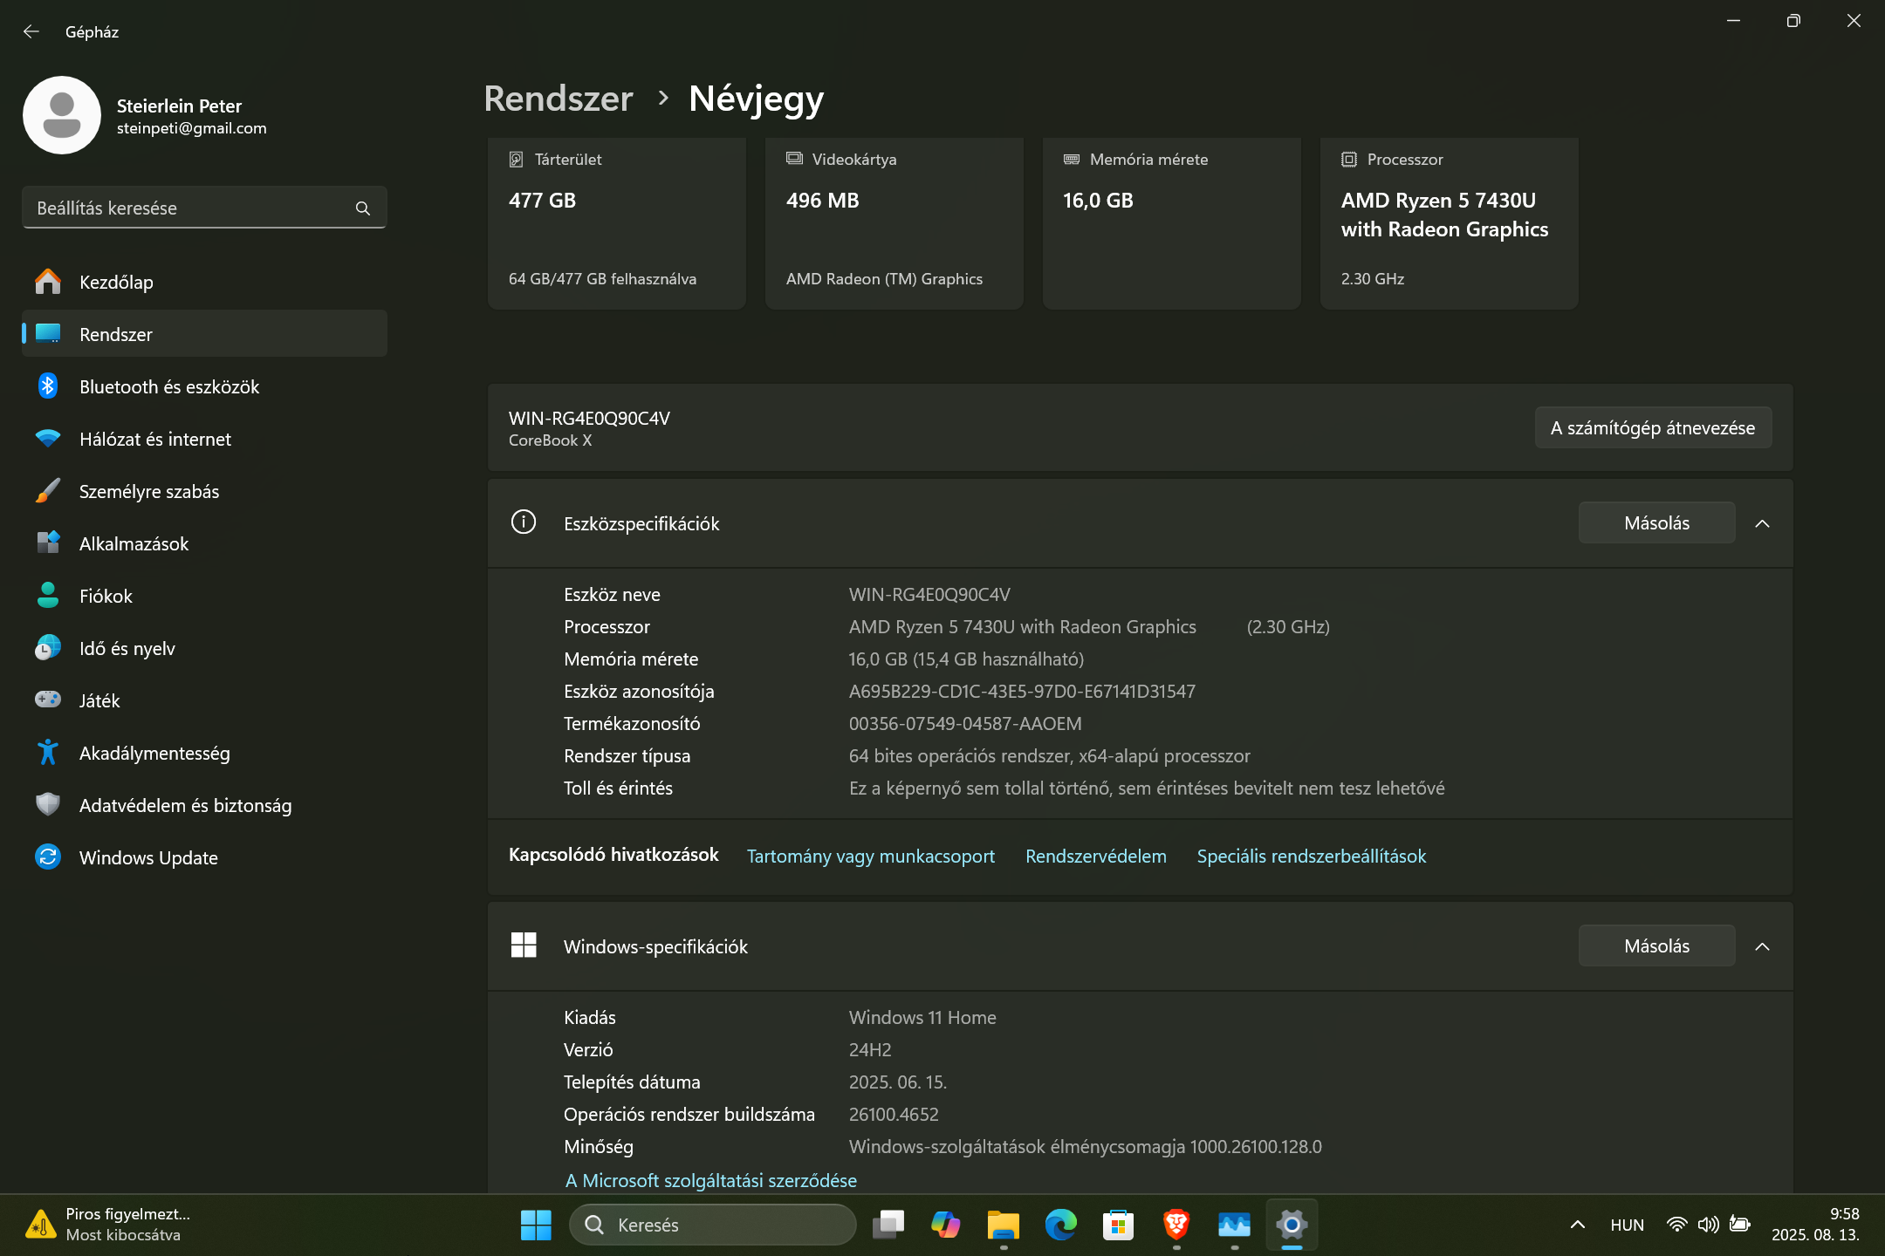Click the HUN language indicator
Viewport: 1885px width, 1256px height.
coord(1627,1225)
